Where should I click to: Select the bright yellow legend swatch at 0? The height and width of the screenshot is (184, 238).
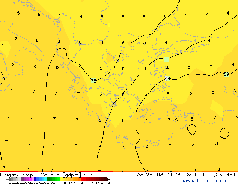[x=61, y=179]
